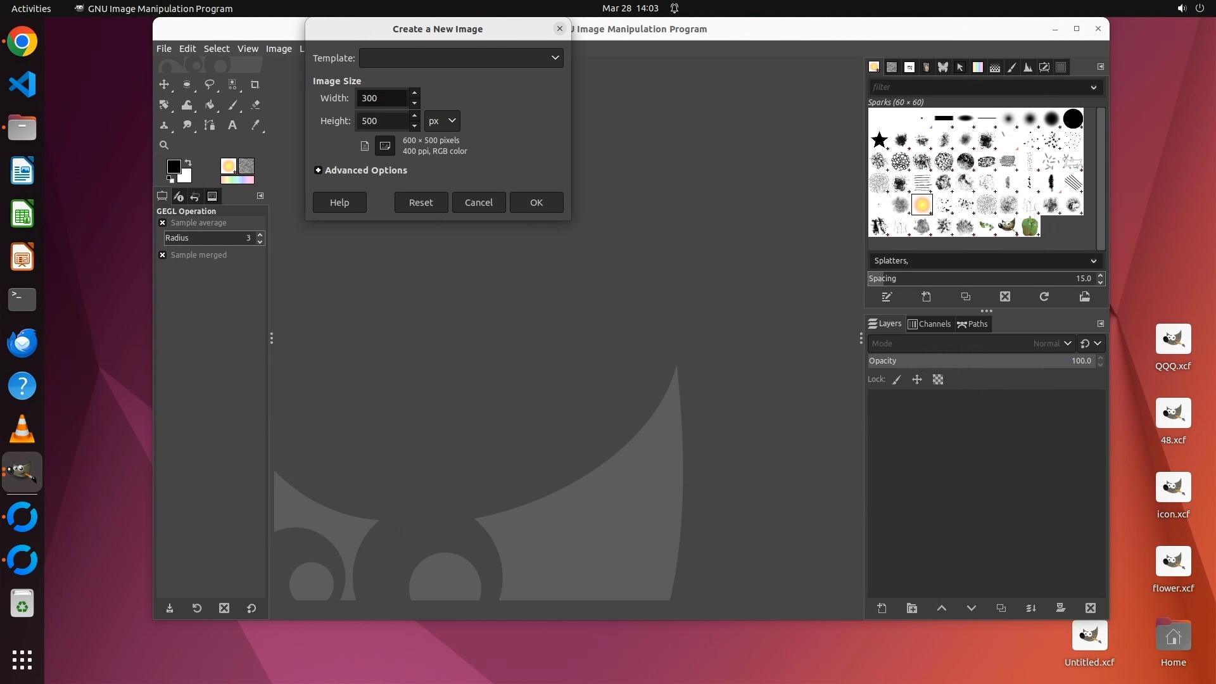Select the Color Picker eyedropper tool
The width and height of the screenshot is (1216, 684).
[255, 125]
